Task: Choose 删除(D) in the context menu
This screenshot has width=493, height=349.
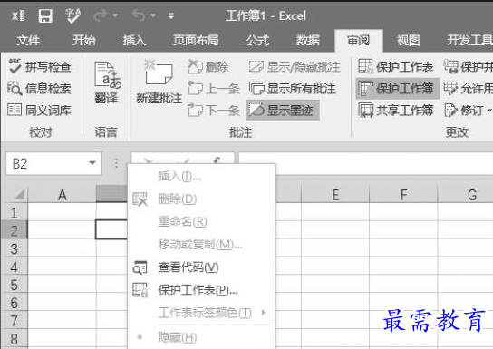Action: coord(201,199)
